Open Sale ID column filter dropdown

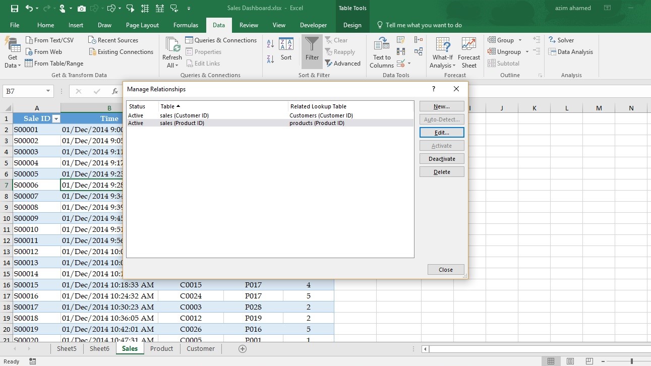click(56, 119)
